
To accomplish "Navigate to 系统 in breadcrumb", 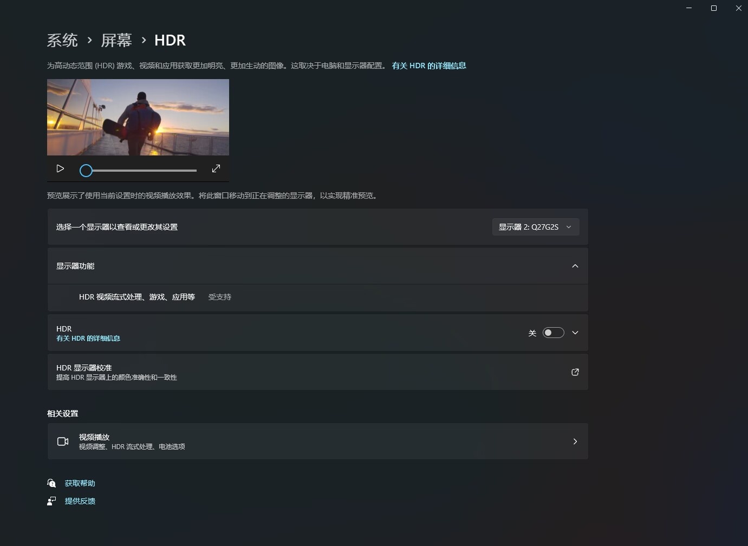I will [x=62, y=40].
